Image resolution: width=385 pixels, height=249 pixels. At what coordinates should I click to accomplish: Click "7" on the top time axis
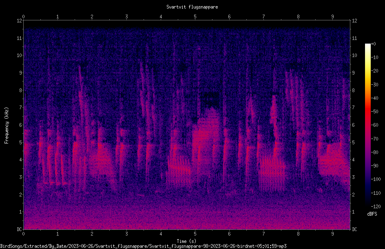pos(264,17)
